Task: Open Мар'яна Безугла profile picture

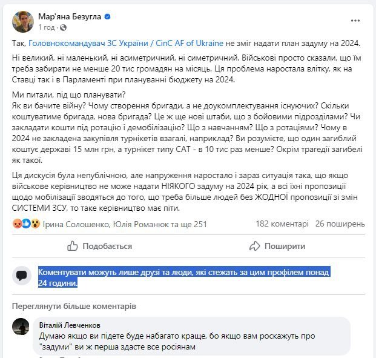Action: pos(23,22)
